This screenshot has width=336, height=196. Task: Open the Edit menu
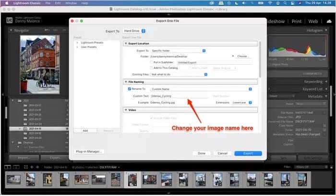click(x=58, y=3)
